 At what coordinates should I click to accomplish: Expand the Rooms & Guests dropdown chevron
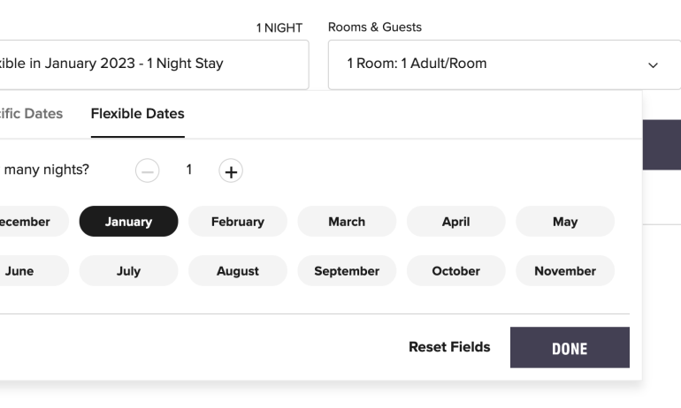654,64
